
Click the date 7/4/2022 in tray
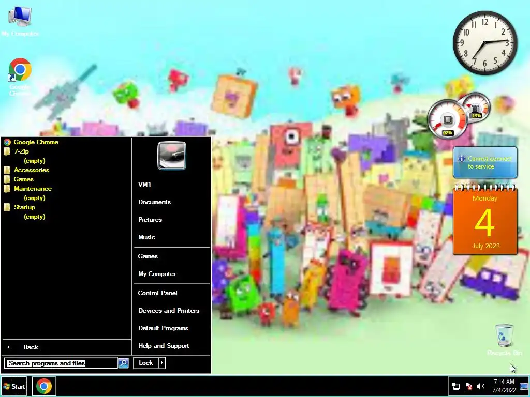(504, 390)
